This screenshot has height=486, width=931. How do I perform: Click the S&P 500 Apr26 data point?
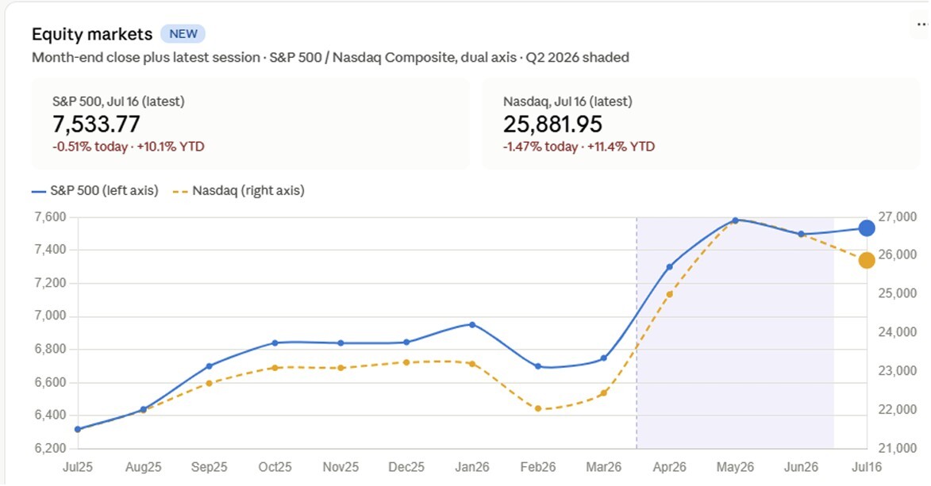tap(670, 267)
